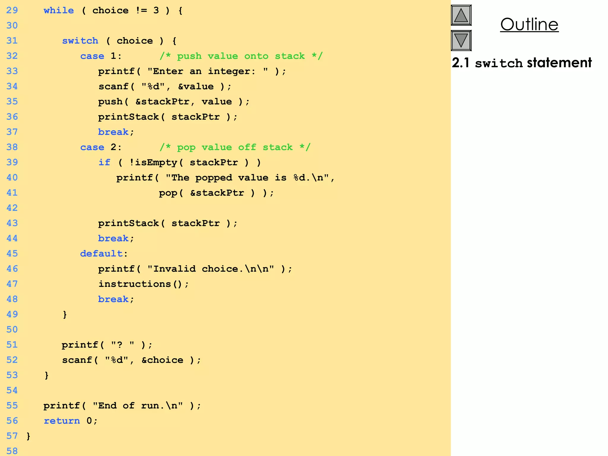Viewport: 608px width, 456px height.
Task: Click 'case 2:' on line 38
Action: (101, 147)
